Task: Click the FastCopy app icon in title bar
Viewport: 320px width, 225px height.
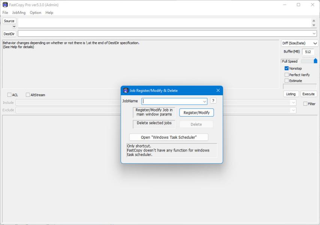Action: [x=5, y=5]
